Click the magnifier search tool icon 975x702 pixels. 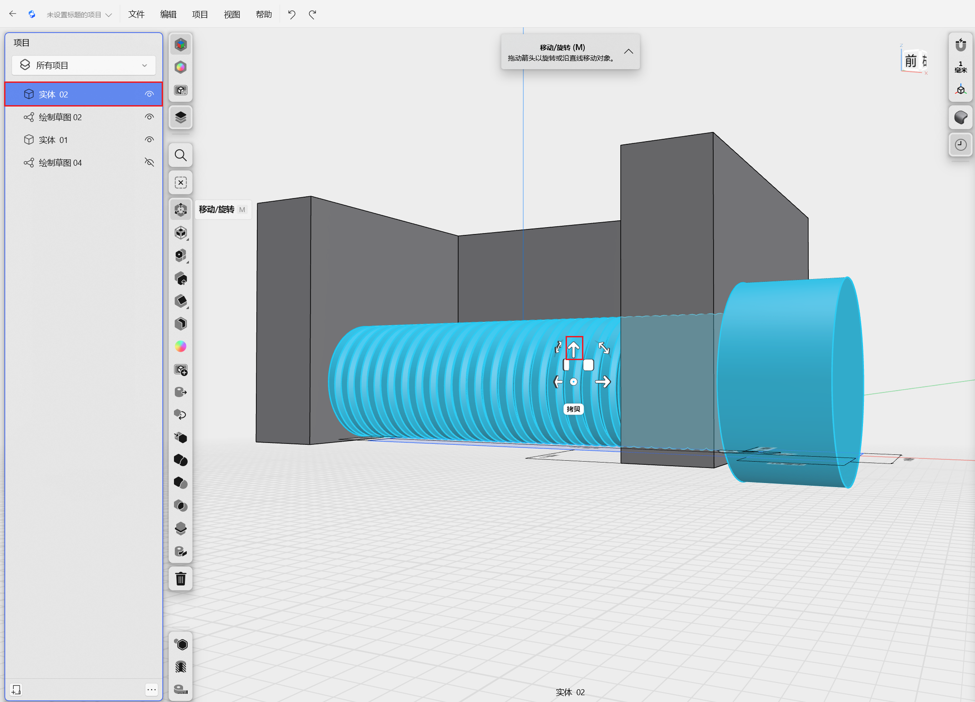pyautogui.click(x=181, y=156)
